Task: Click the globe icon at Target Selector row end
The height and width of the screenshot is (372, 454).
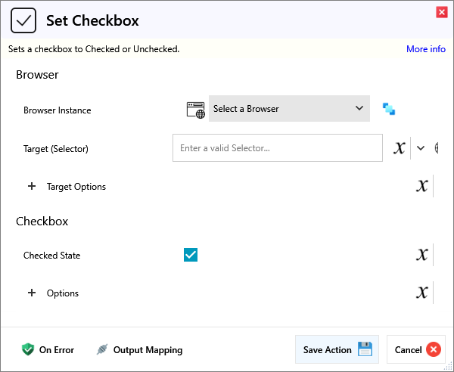Action: (x=437, y=148)
